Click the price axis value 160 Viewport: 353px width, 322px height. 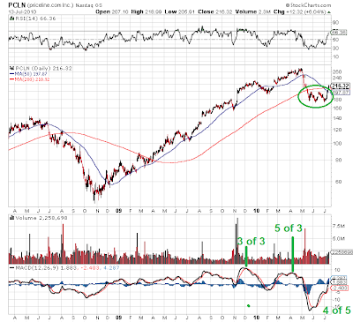(x=337, y=108)
